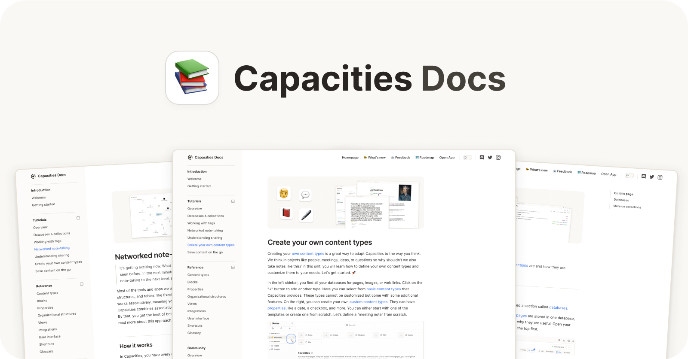
Task: Toggle theme switch in right window
Action: [629, 175]
